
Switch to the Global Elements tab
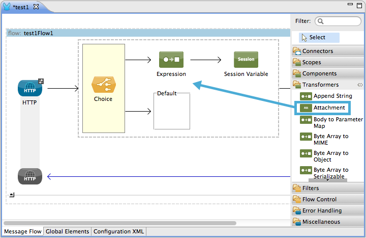[67, 231]
